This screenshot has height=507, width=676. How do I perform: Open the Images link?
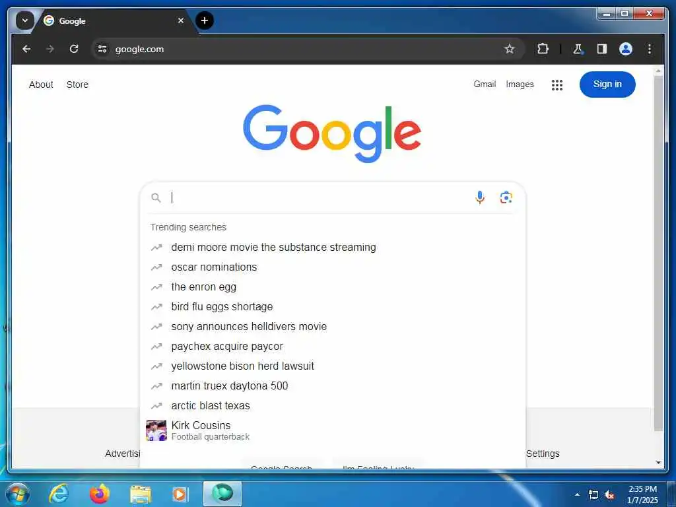pos(520,84)
